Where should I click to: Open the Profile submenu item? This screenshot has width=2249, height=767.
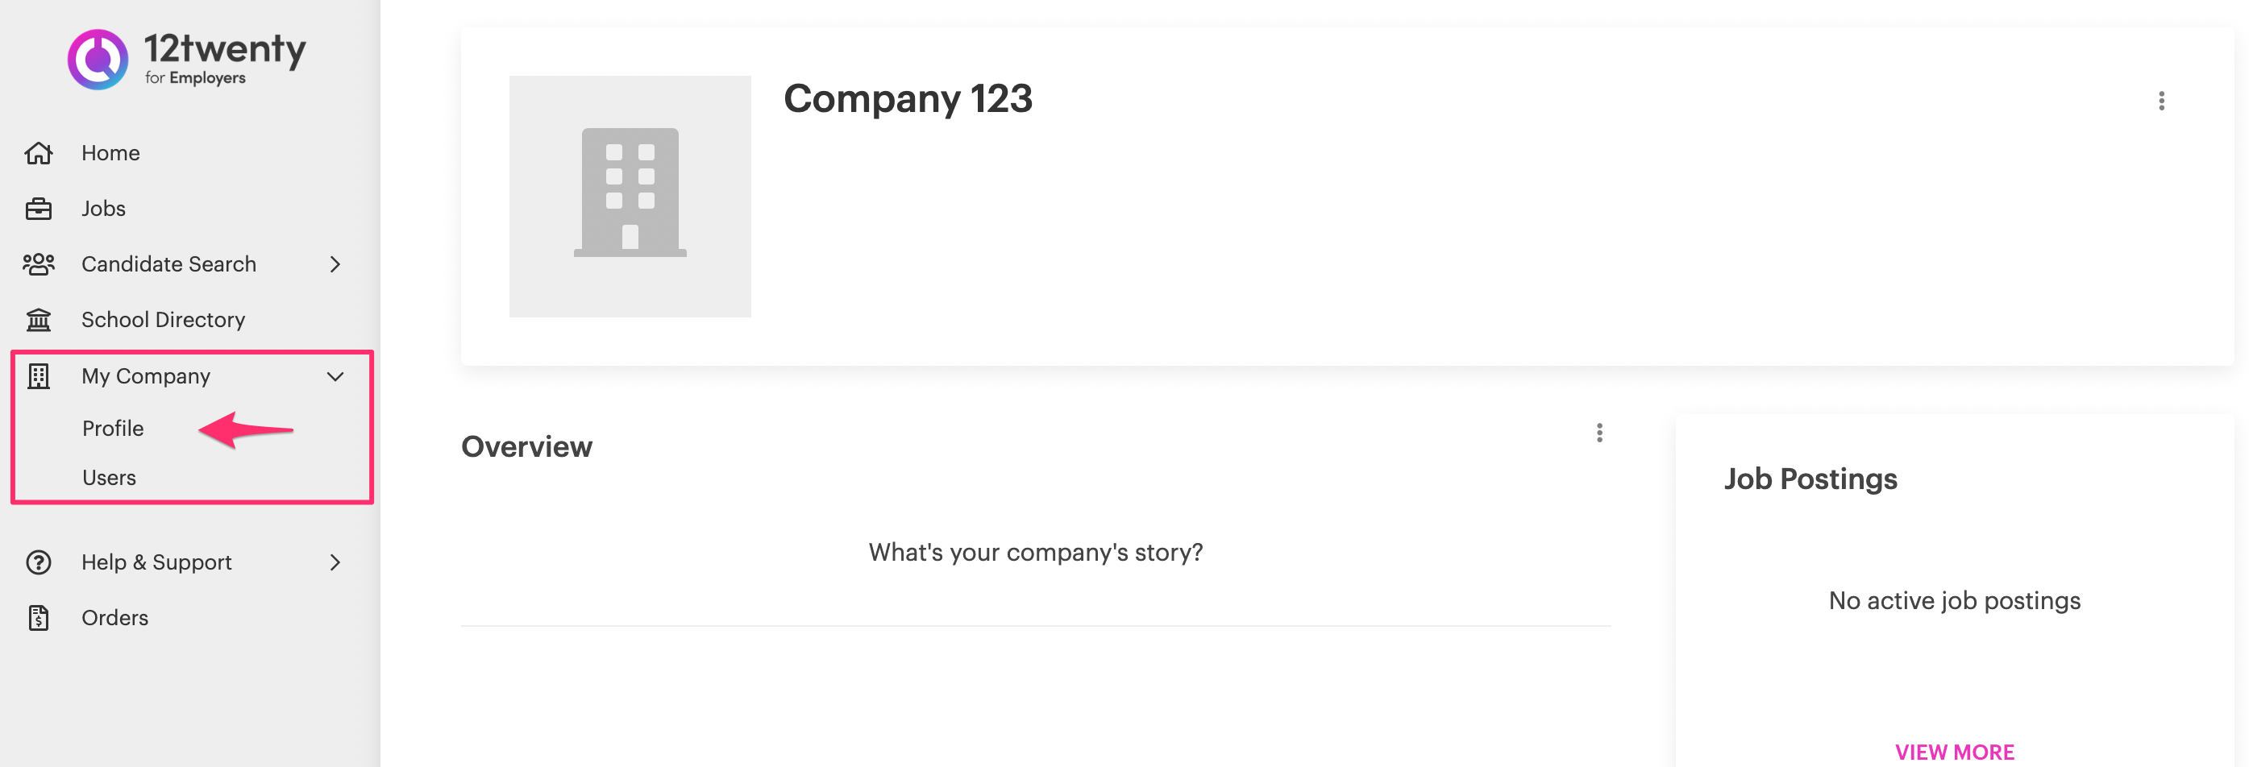coord(113,429)
